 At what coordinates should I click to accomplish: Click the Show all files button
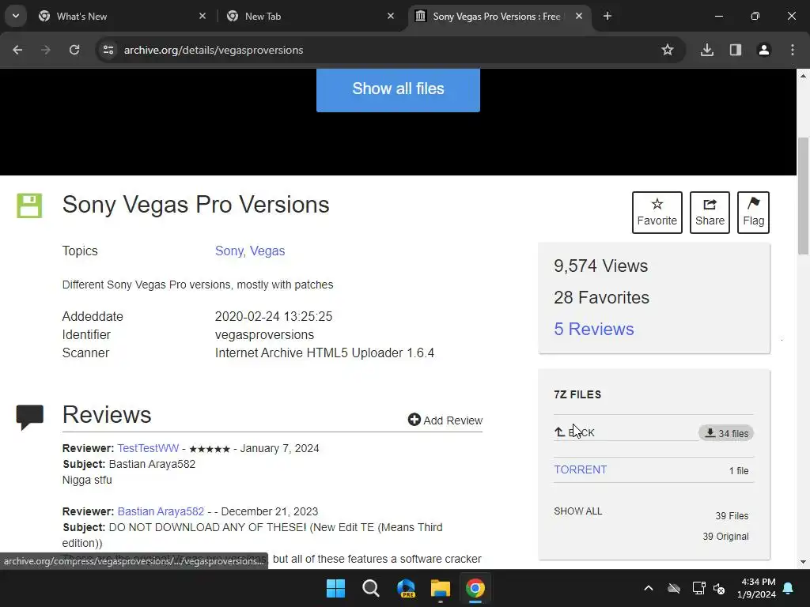pos(399,89)
